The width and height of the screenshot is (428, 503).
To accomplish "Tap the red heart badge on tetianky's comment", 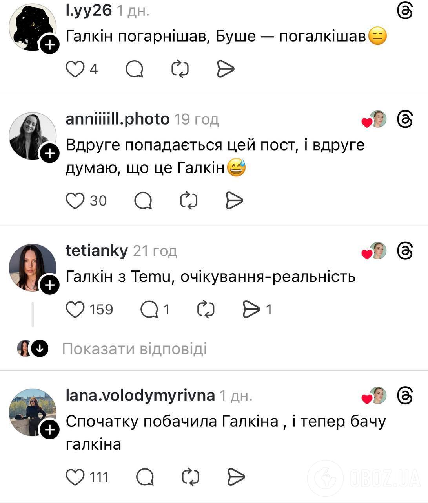I will point(366,253).
